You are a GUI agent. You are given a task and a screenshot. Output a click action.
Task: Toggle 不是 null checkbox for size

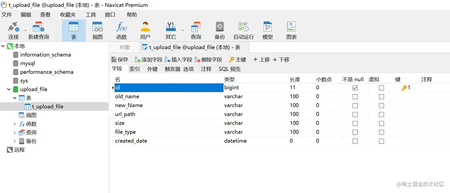(x=355, y=123)
